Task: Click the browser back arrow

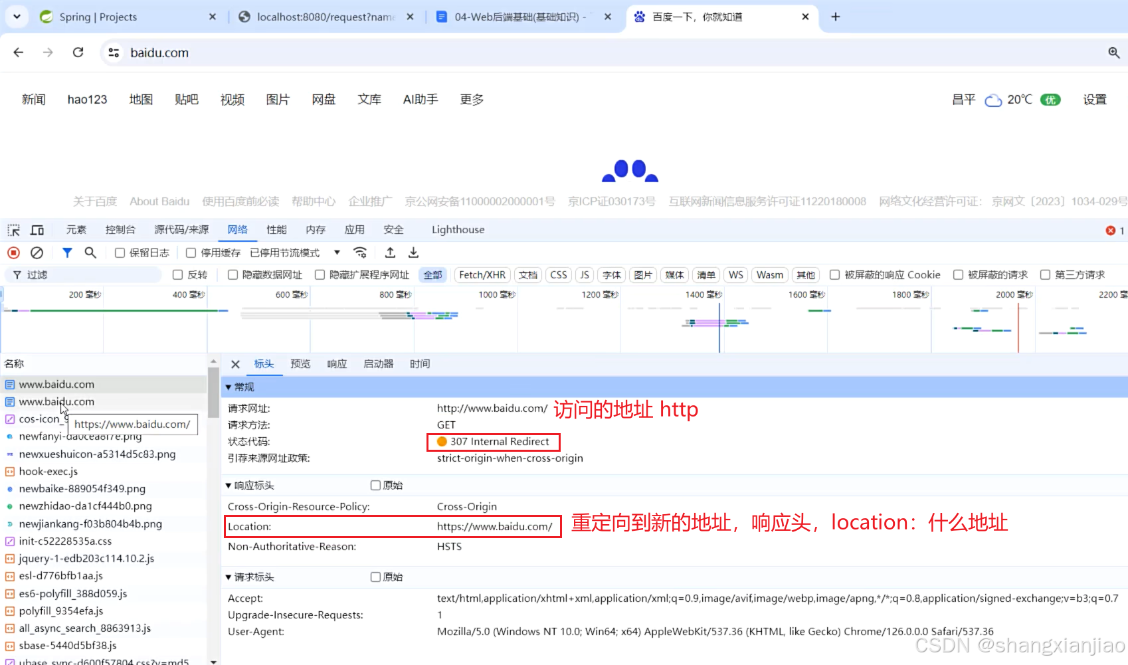Action: 19,52
